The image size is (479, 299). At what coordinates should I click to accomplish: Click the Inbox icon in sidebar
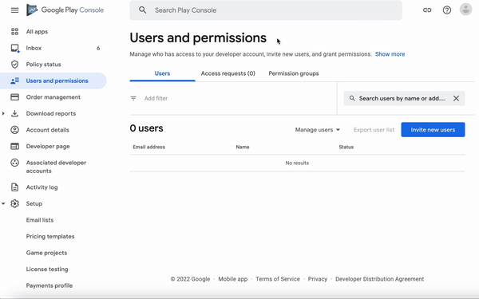[x=14, y=48]
